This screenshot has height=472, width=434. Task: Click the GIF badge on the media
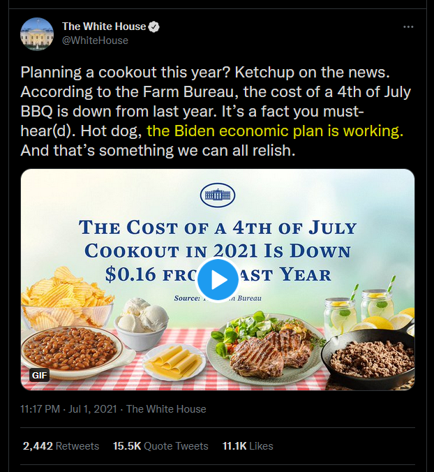[40, 375]
